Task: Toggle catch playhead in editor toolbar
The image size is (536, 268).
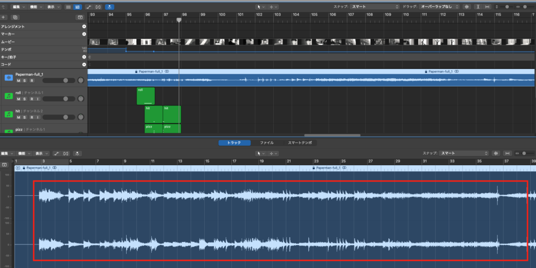Action: (77, 154)
